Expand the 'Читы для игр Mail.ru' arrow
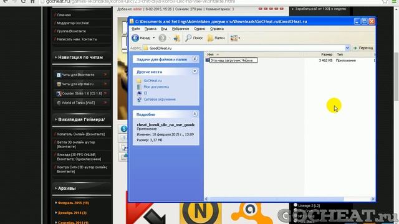This screenshot has width=399, height=224. pyautogui.click(x=105, y=84)
